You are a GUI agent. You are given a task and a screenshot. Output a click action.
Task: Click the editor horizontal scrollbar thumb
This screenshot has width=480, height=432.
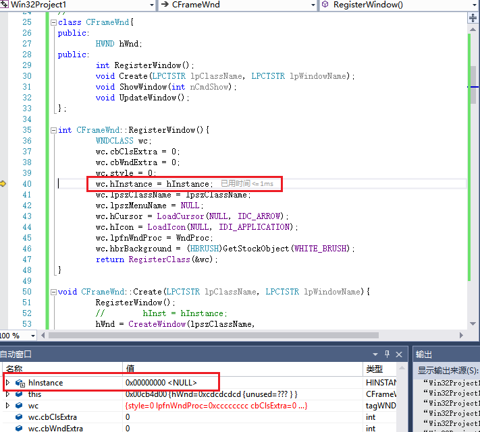coord(213,336)
